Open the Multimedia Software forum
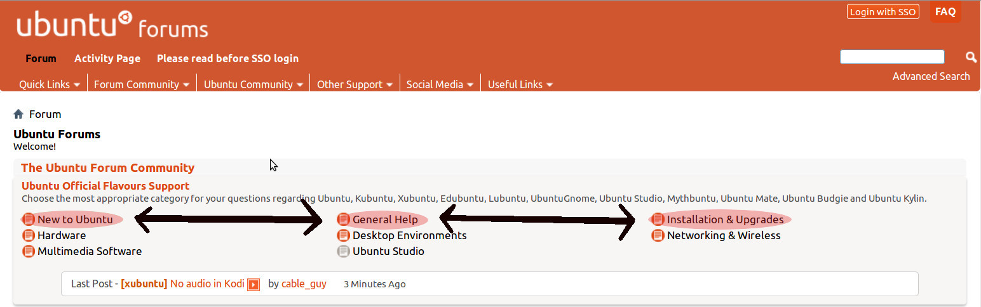 [90, 251]
